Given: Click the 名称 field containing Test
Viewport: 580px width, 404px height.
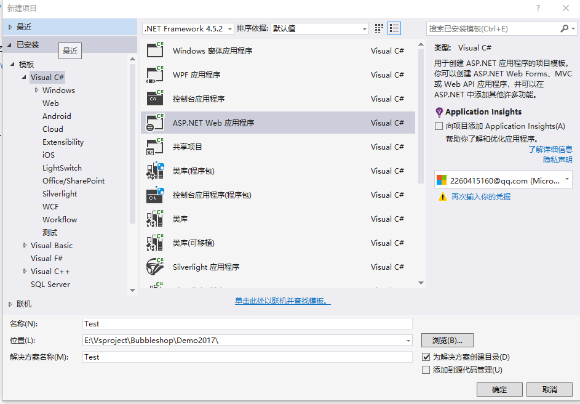Looking at the screenshot, I should coord(246,323).
